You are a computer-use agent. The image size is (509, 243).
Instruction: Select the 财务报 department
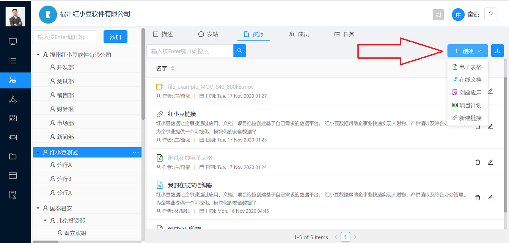coord(65,109)
